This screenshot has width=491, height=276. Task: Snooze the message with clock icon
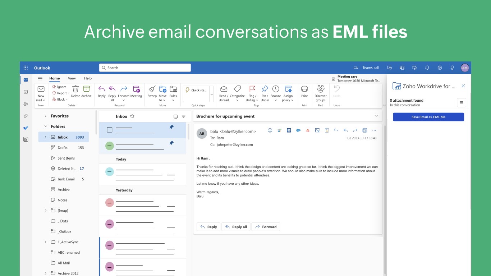tap(276, 93)
